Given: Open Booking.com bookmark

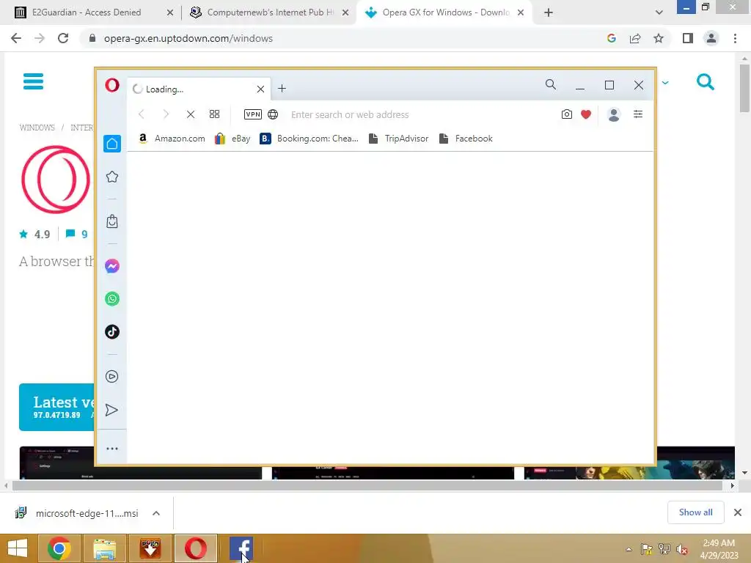Looking at the screenshot, I should 309,139.
